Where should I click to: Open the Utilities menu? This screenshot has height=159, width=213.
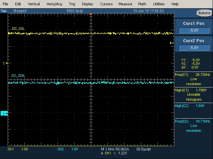coord(159,4)
